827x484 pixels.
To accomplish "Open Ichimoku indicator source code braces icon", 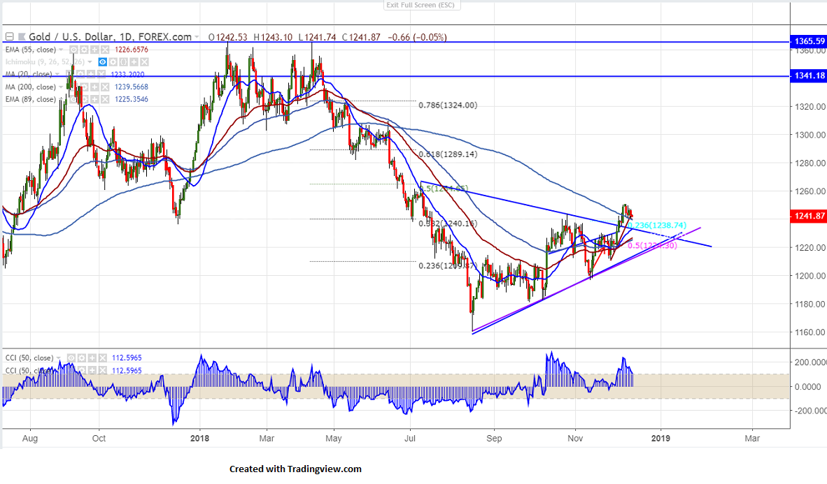I will (x=124, y=62).
